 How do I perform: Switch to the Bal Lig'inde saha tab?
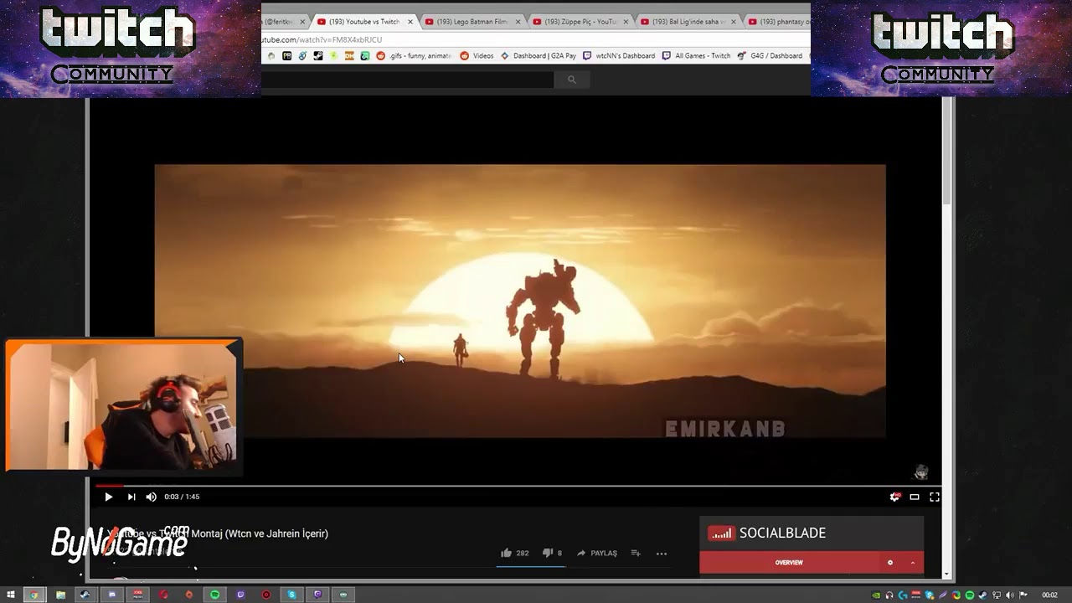click(x=688, y=22)
